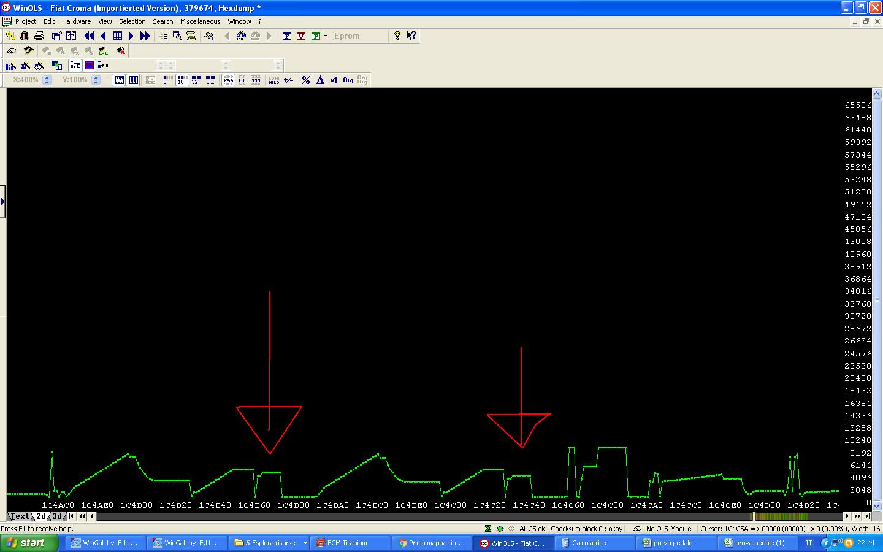Adjust the Y zoom 100% spinner
Image resolution: width=883 pixels, height=552 pixels.
click(x=96, y=80)
